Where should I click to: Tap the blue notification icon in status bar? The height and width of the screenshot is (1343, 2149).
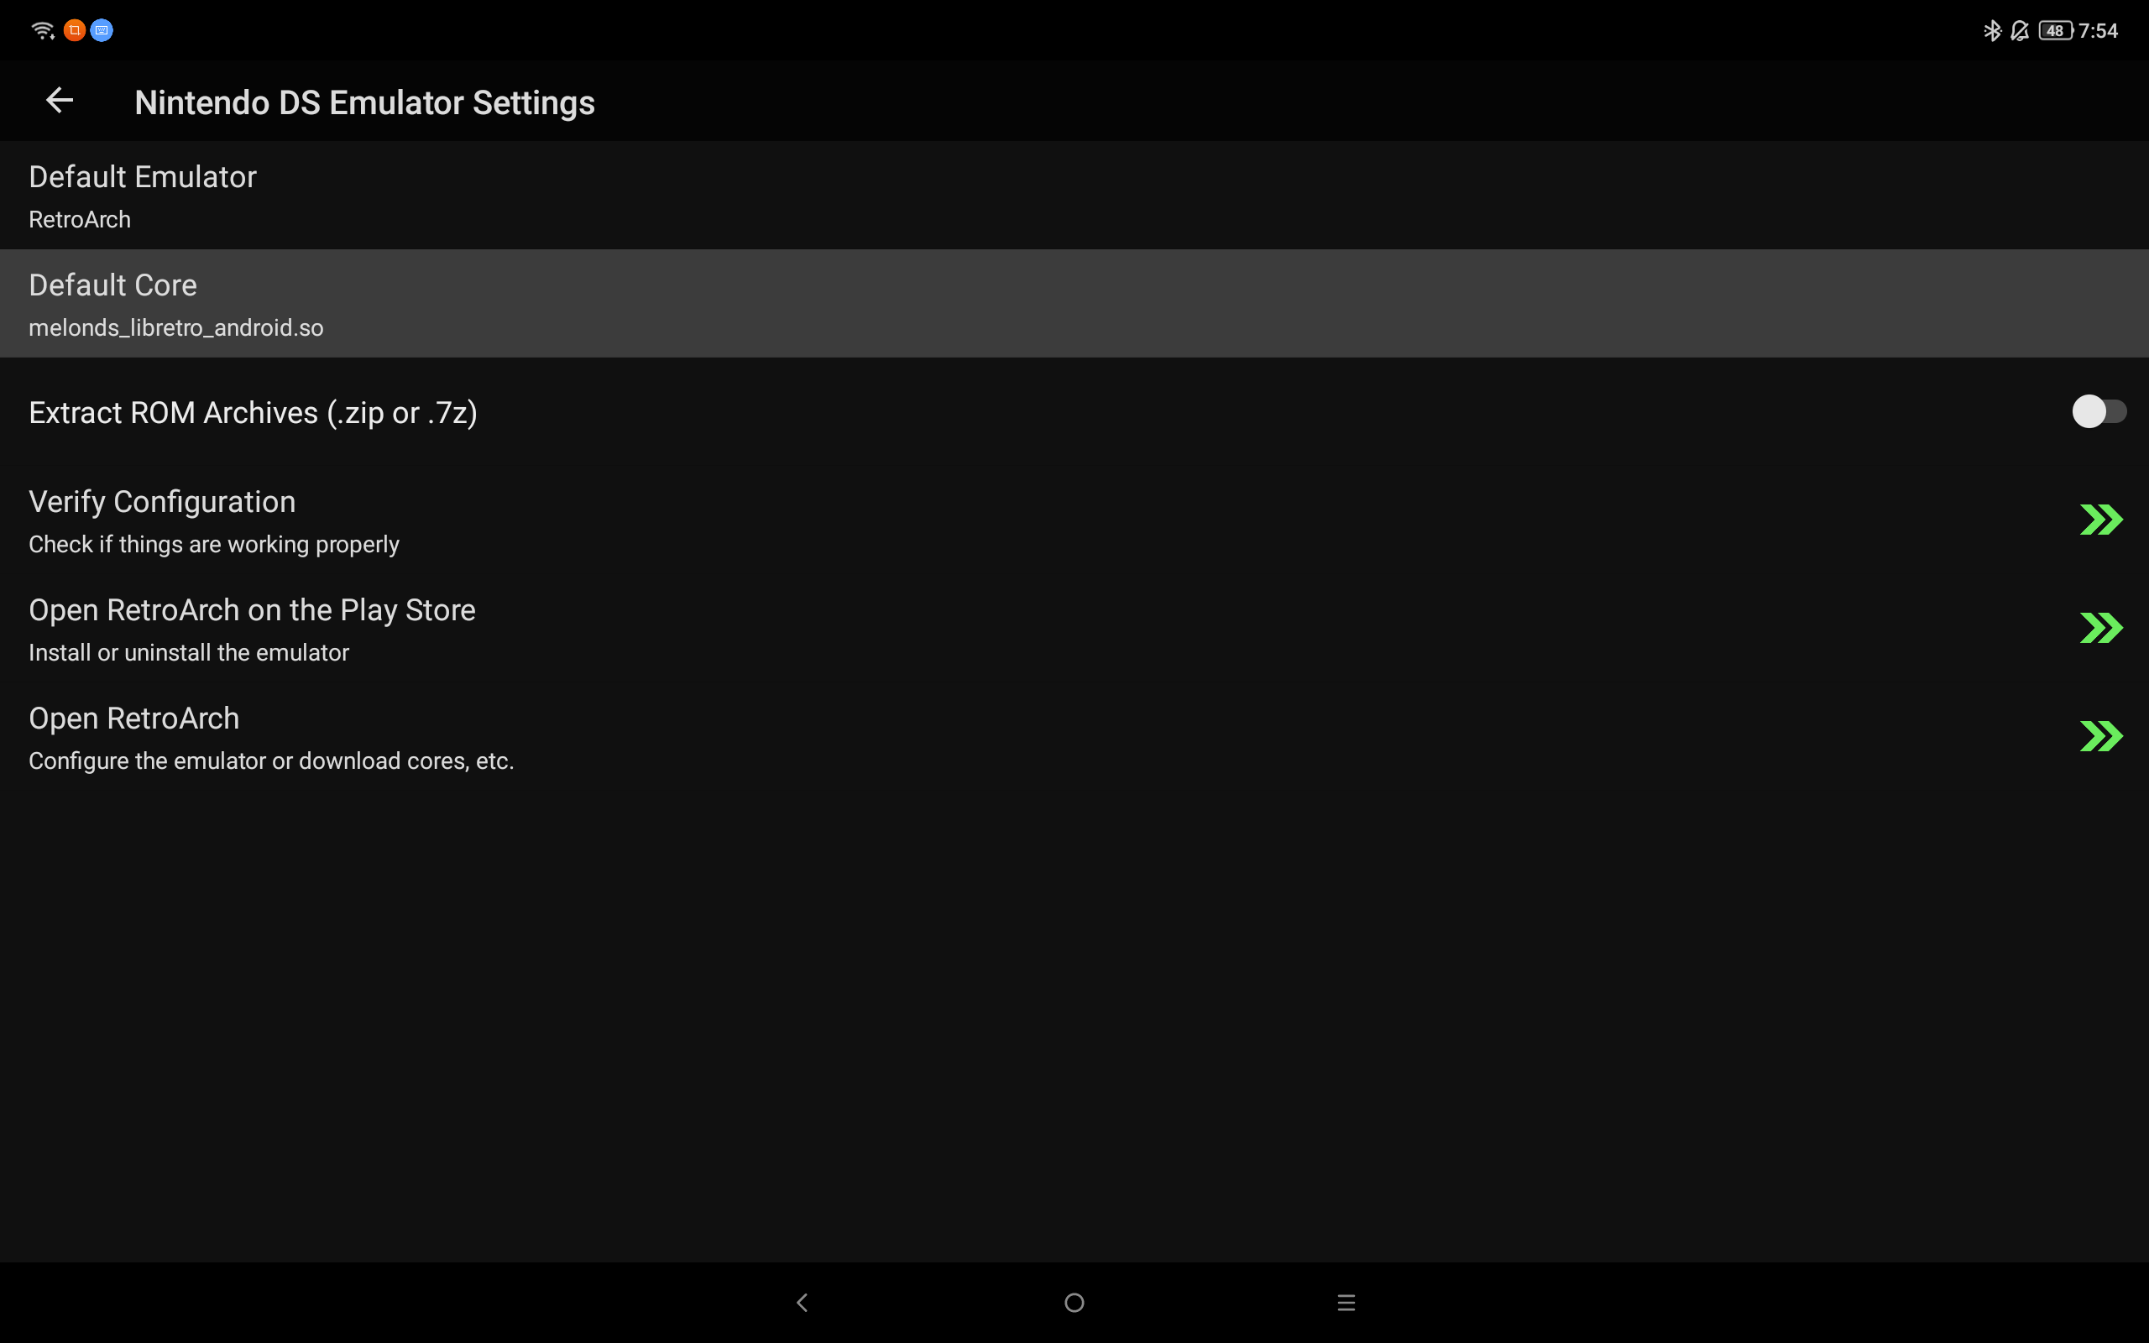(102, 30)
